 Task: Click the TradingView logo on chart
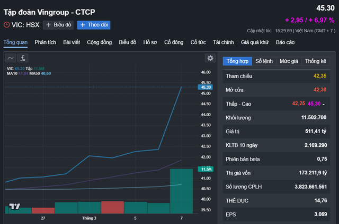pos(14,207)
